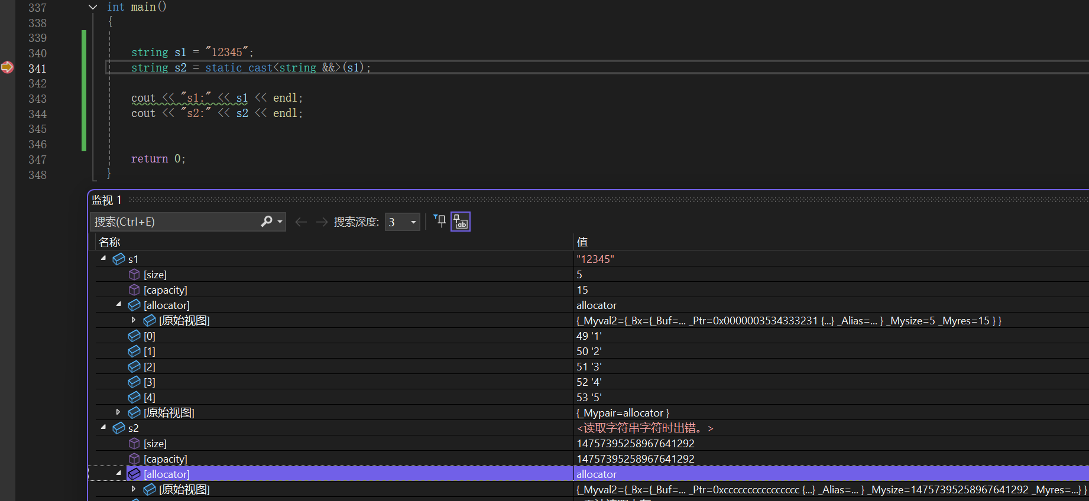The image size is (1089, 501).
Task: Click the s2 [capacity] cube icon
Action: pyautogui.click(x=134, y=458)
